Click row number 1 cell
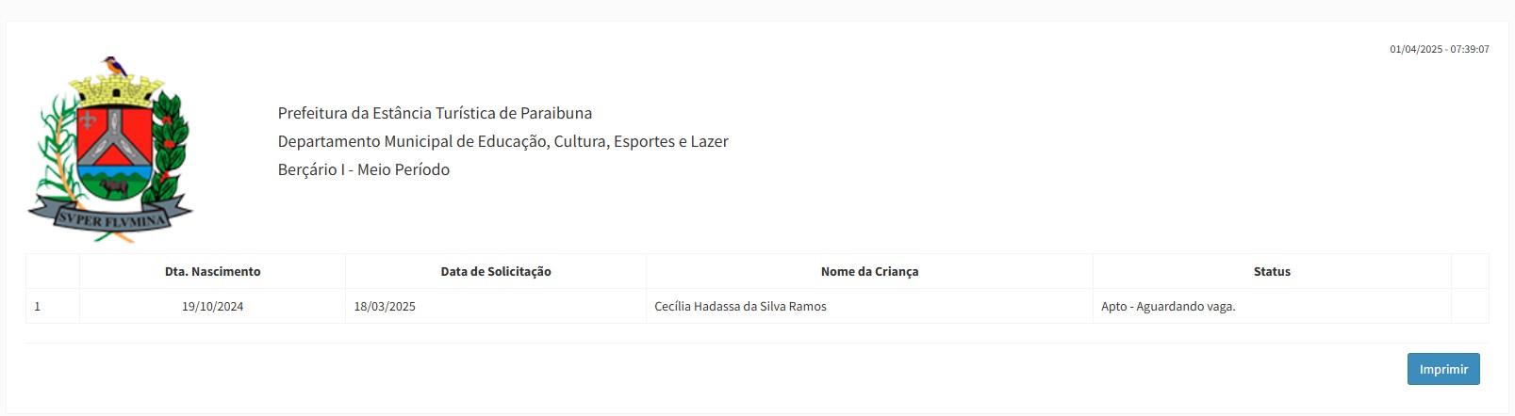Image resolution: width=1515 pixels, height=416 pixels. 53,306
